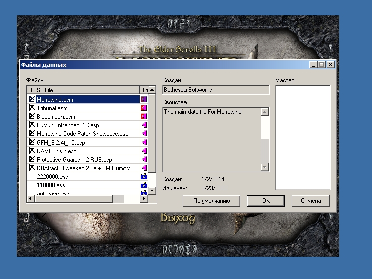Viewport: 372px width, 279px height.
Task: Click the Файлы данных title bar
Action: click(164, 65)
